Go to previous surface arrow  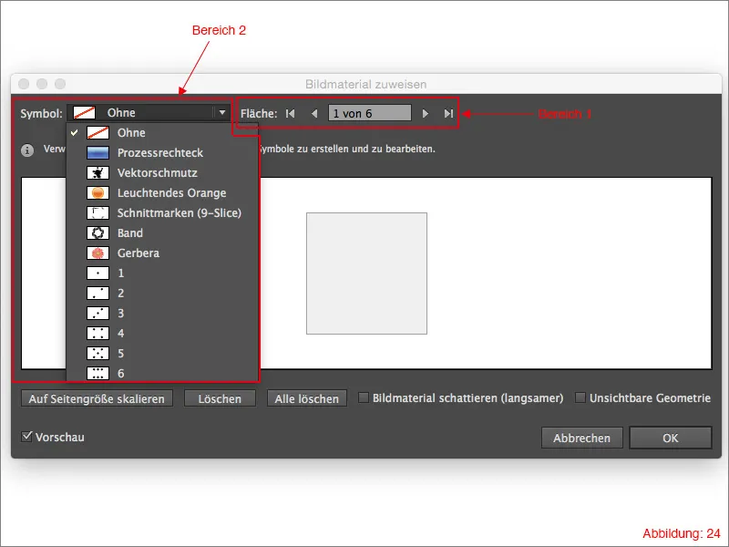click(x=314, y=113)
